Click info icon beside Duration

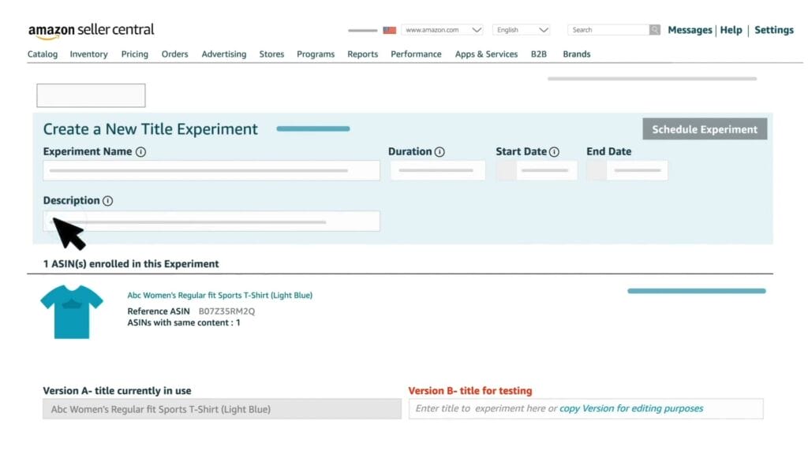440,152
